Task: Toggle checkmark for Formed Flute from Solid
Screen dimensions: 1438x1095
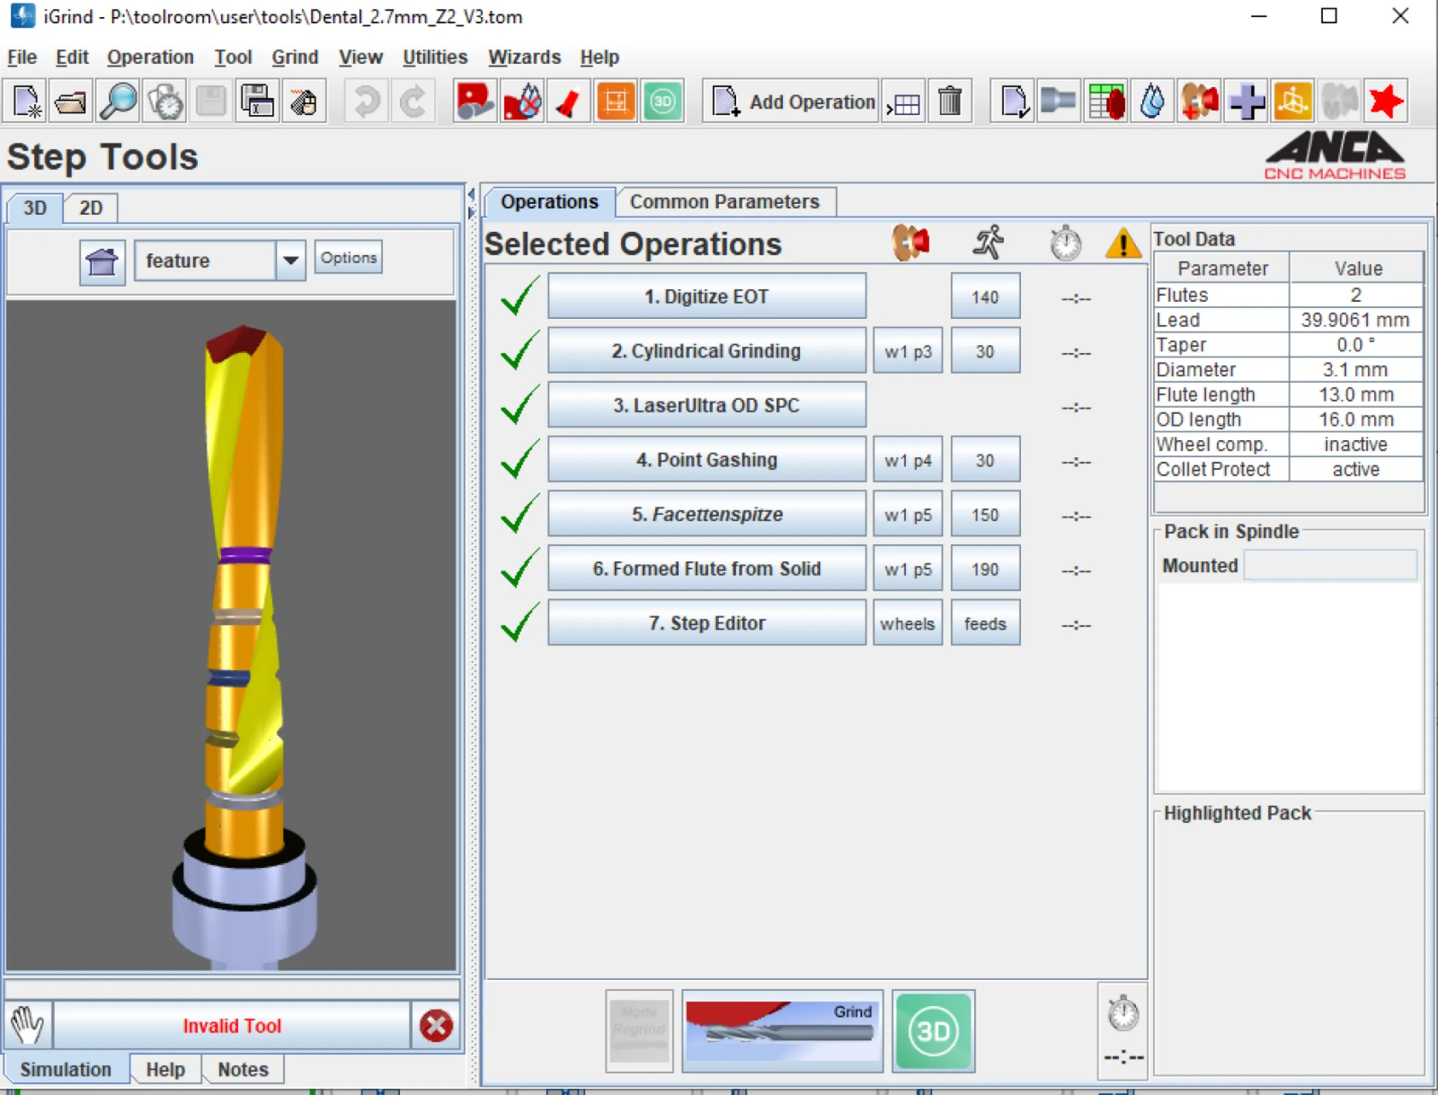Action: point(520,568)
